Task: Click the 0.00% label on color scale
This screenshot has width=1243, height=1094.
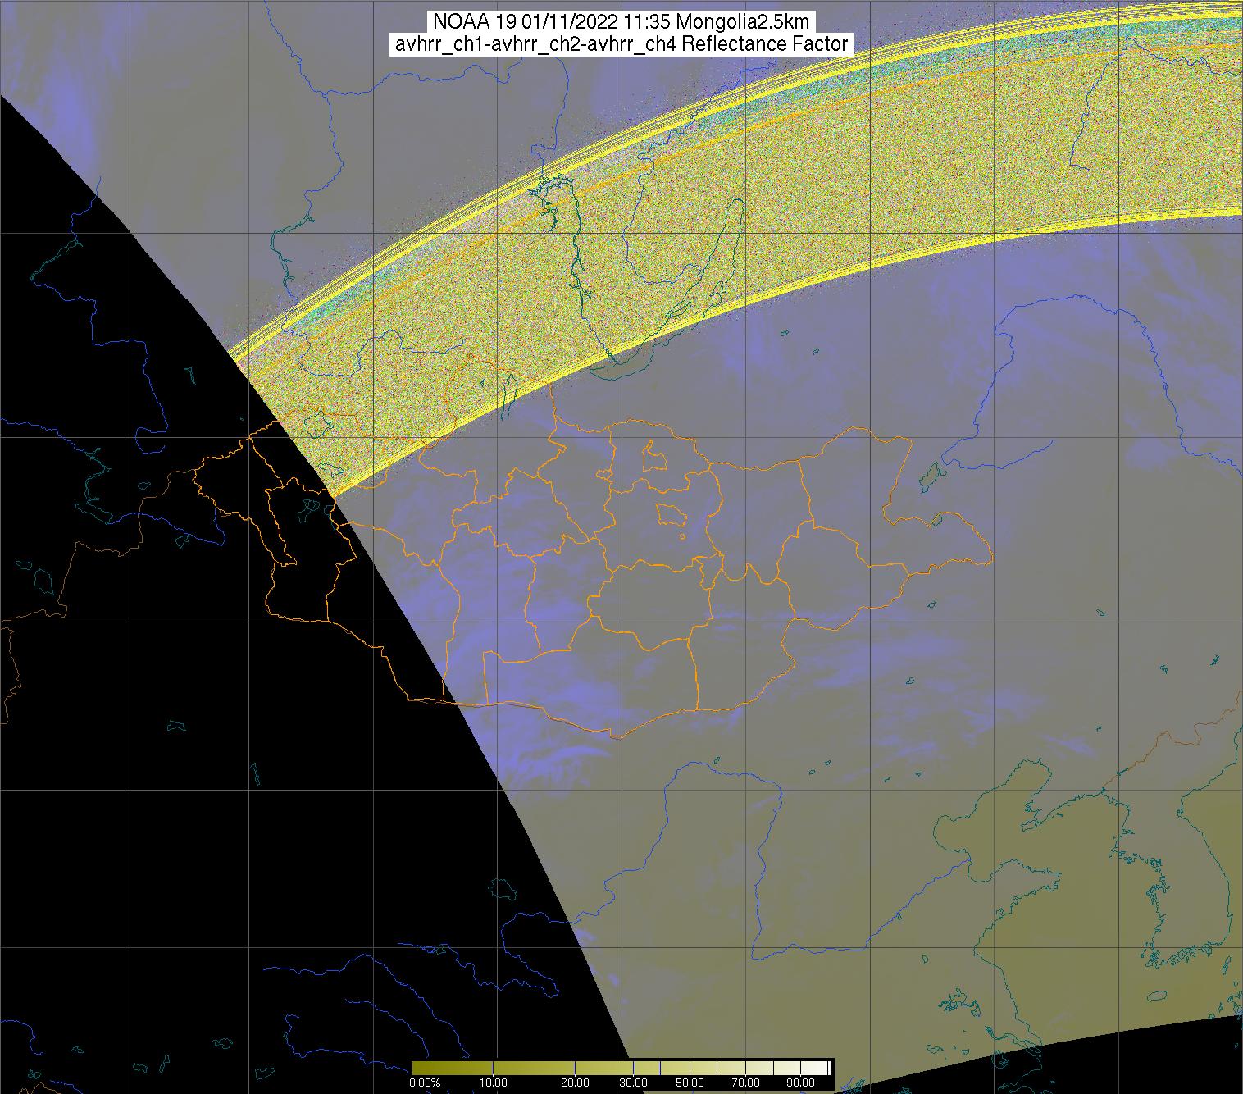Action: [425, 1083]
